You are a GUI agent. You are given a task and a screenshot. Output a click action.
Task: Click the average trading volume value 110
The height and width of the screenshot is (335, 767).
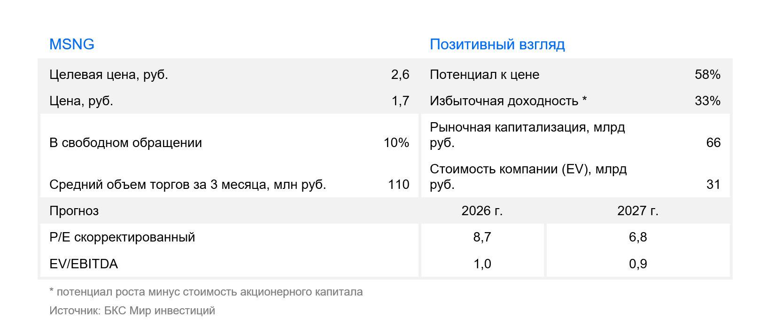[399, 185]
